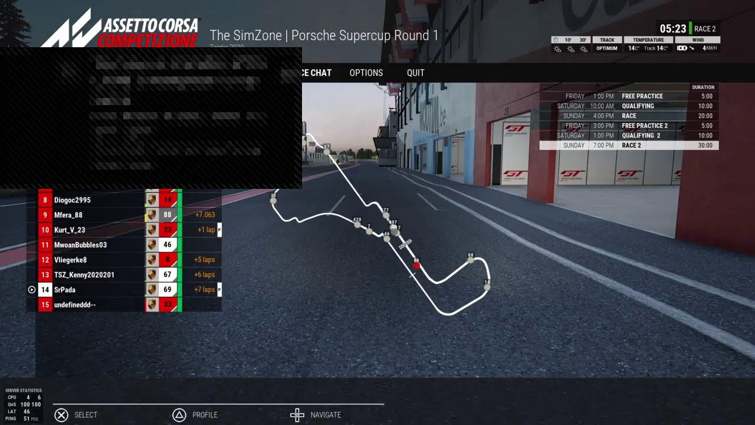Select Quit in the top menu
755x425 pixels.
pos(416,73)
